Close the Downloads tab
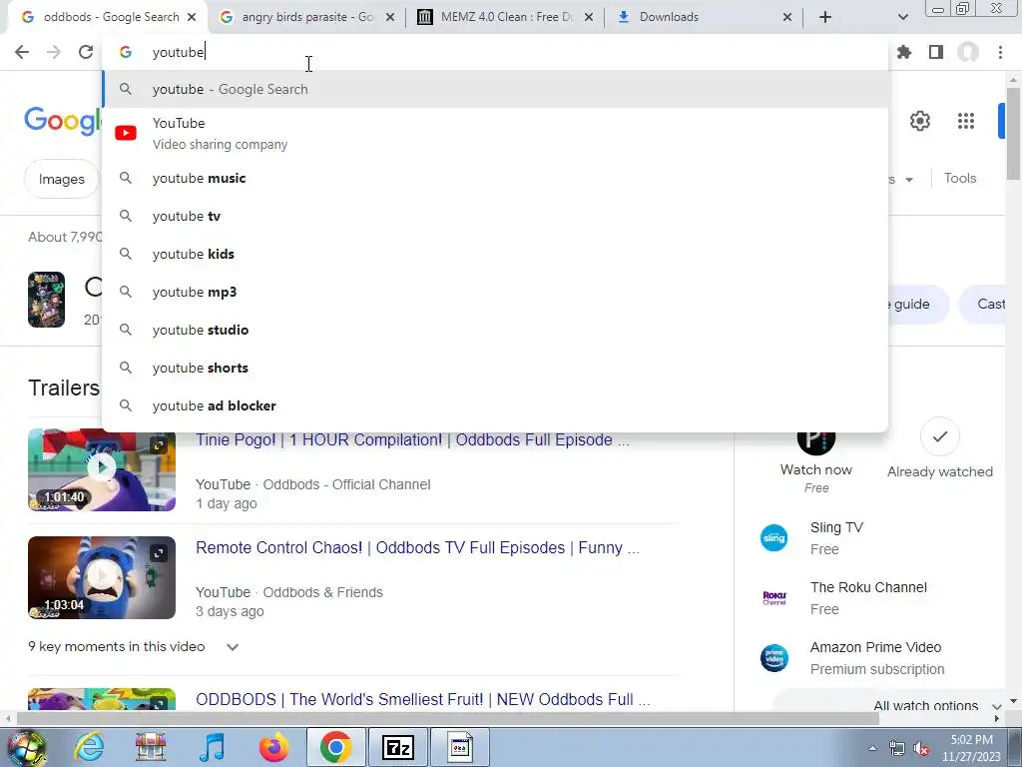Viewport: 1022px width, 767px height. (787, 17)
